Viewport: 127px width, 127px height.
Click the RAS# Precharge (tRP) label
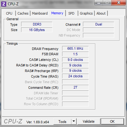coord(42,71)
